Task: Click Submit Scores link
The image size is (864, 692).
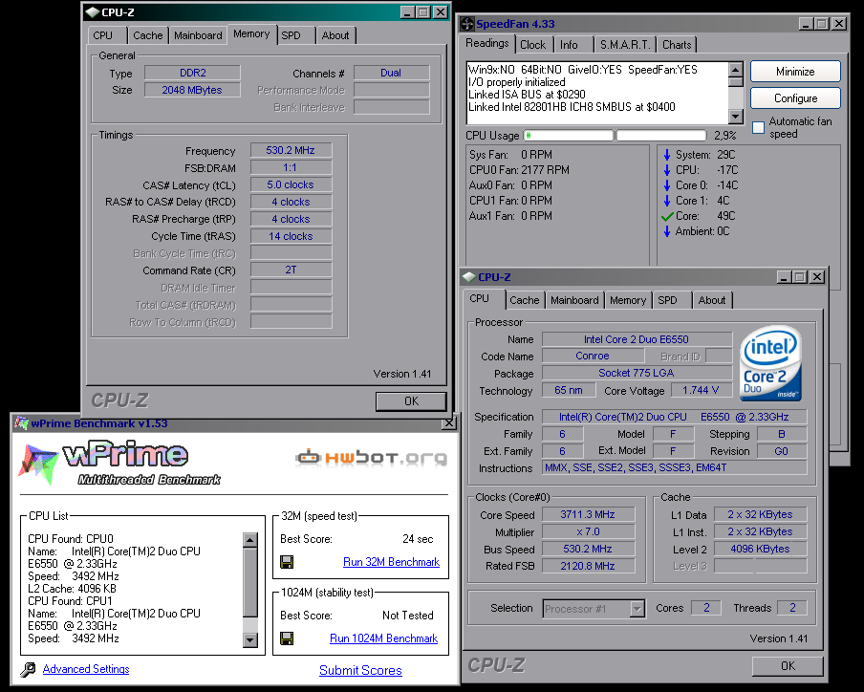Action: 360,671
